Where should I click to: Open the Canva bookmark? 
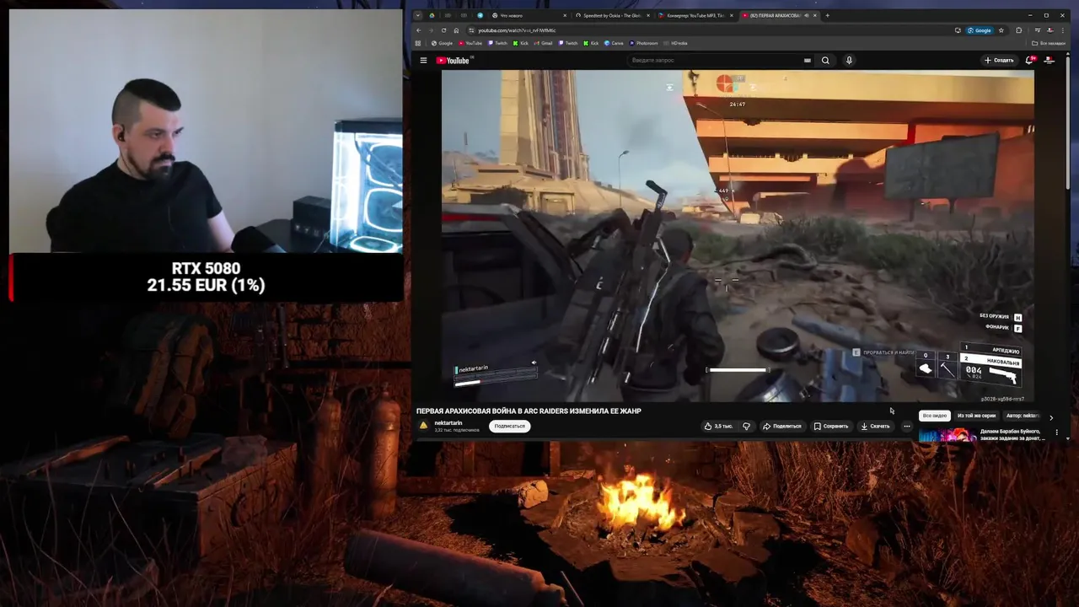pos(613,43)
